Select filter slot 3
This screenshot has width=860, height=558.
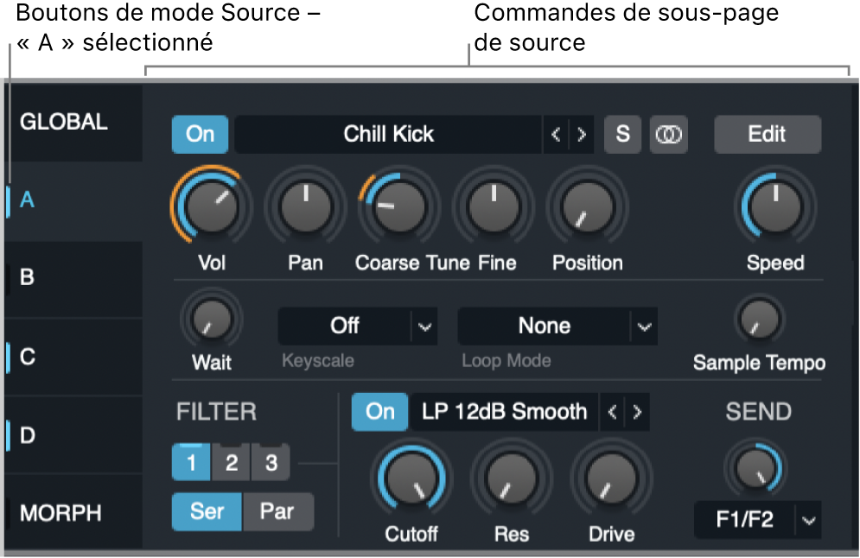coord(271,463)
